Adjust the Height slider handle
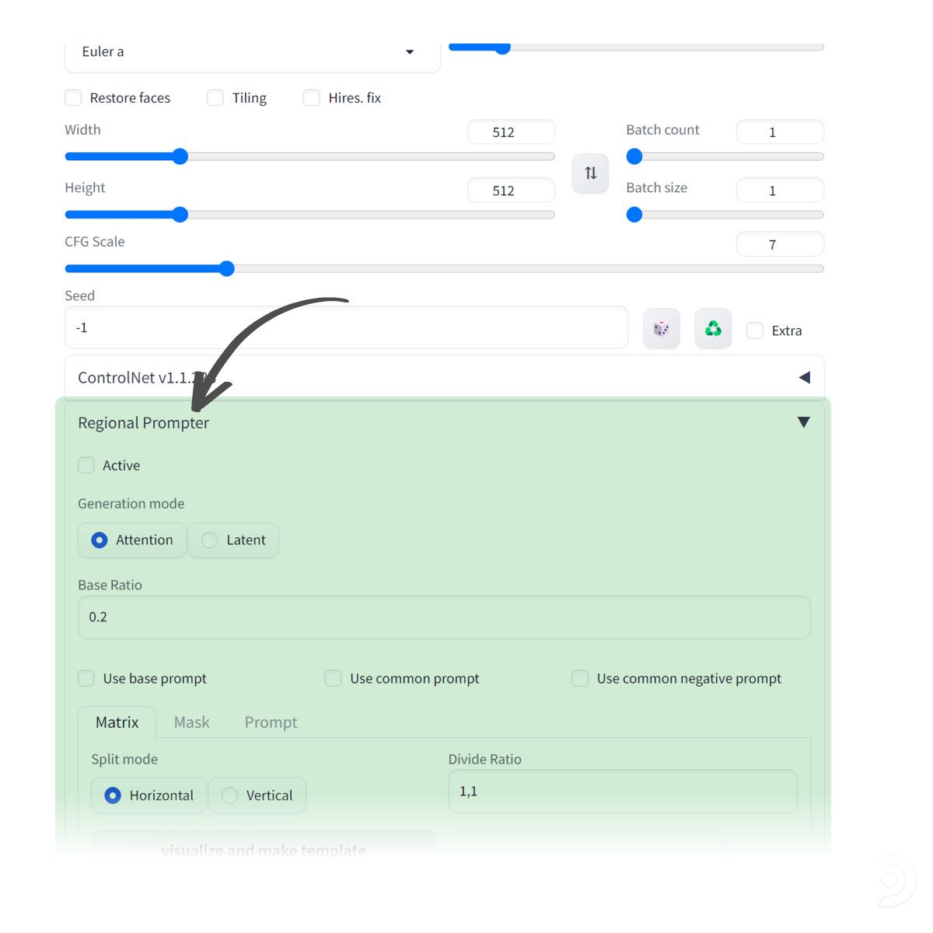This screenshot has width=933, height=933. (x=180, y=215)
